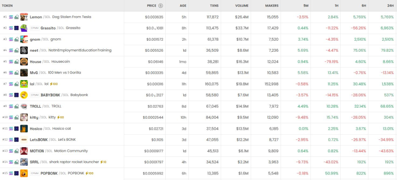
Task: Open the Grassito token name link
Action: (x=48, y=28)
